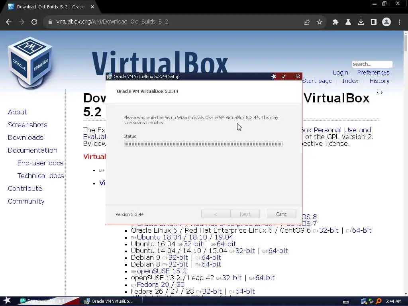Viewport: 408px width, 306px height.
Task: Bookmark this page with the star
Action: (320, 22)
